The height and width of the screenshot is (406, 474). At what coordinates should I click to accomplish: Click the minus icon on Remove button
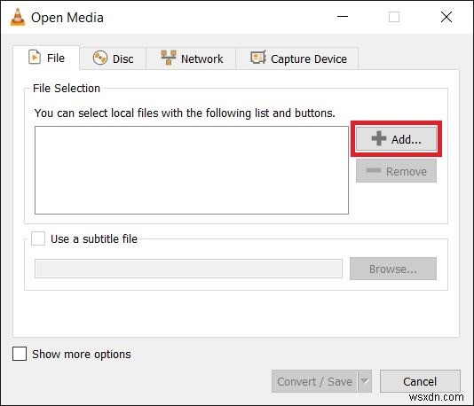click(374, 170)
